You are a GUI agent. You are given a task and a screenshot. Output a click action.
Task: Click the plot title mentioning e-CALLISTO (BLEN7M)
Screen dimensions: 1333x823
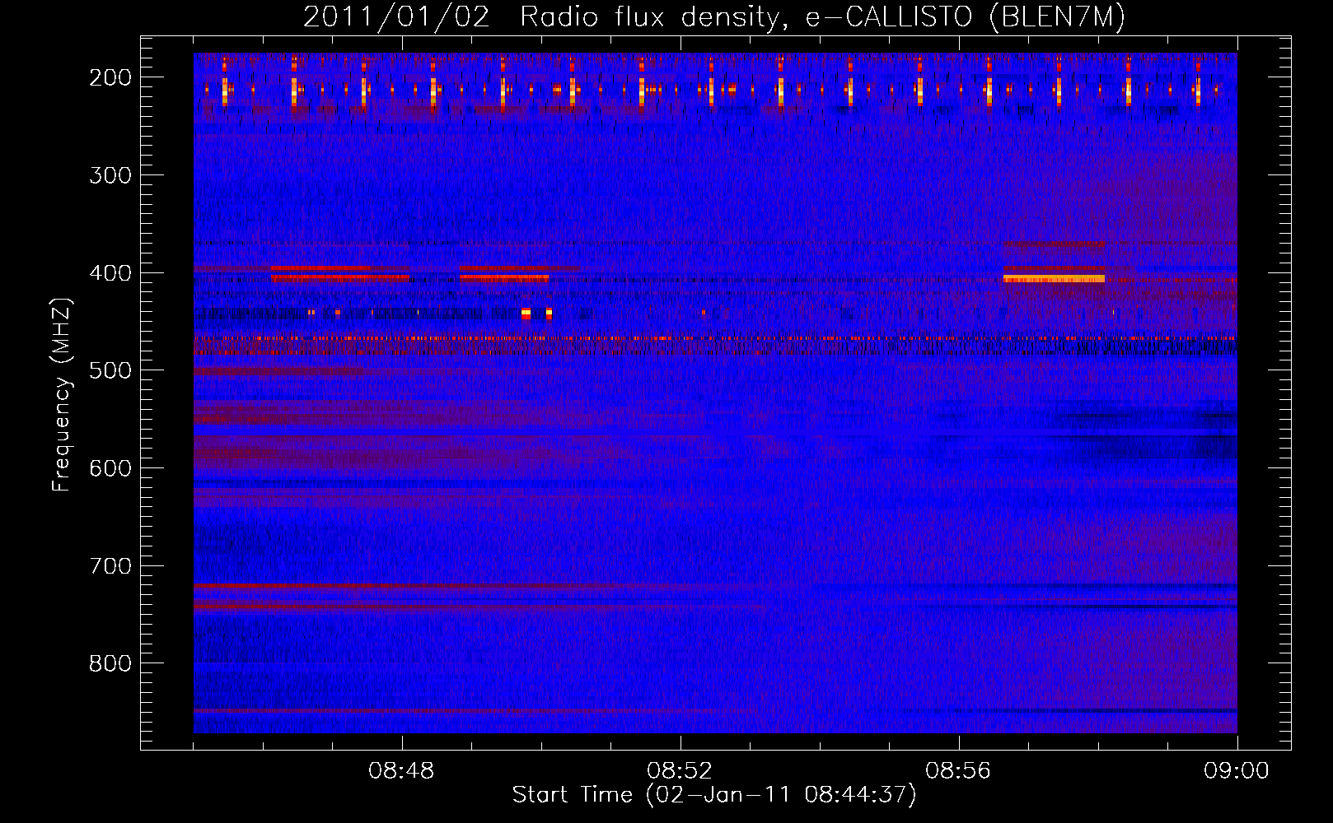(714, 16)
